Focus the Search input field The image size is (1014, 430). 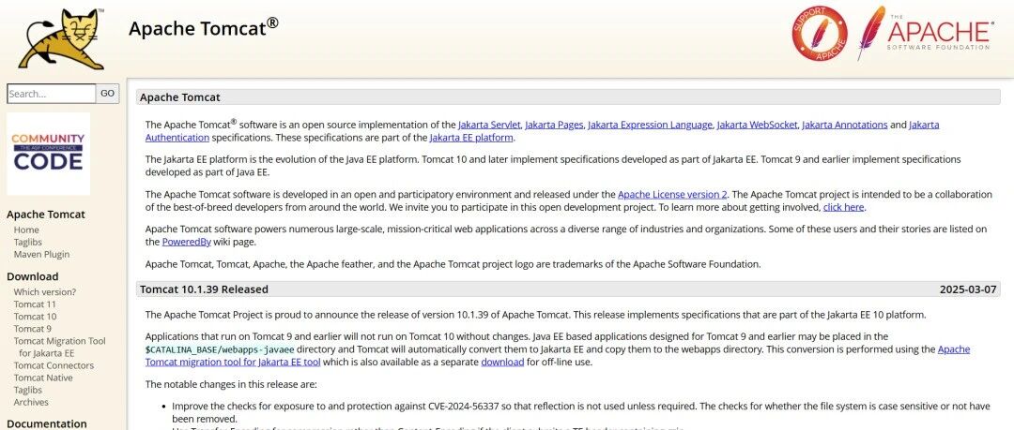click(x=51, y=94)
